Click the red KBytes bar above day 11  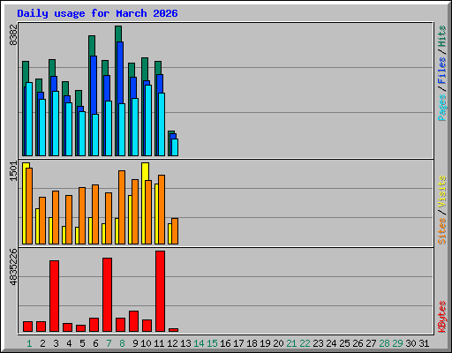click(x=161, y=291)
